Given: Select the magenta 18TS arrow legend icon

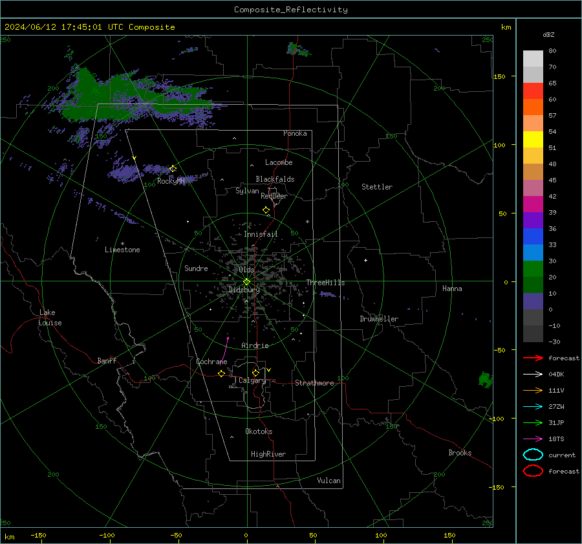Looking at the screenshot, I should click(x=533, y=439).
